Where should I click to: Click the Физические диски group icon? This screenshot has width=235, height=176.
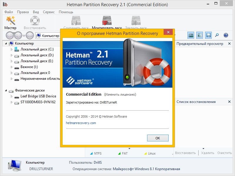[11, 91]
